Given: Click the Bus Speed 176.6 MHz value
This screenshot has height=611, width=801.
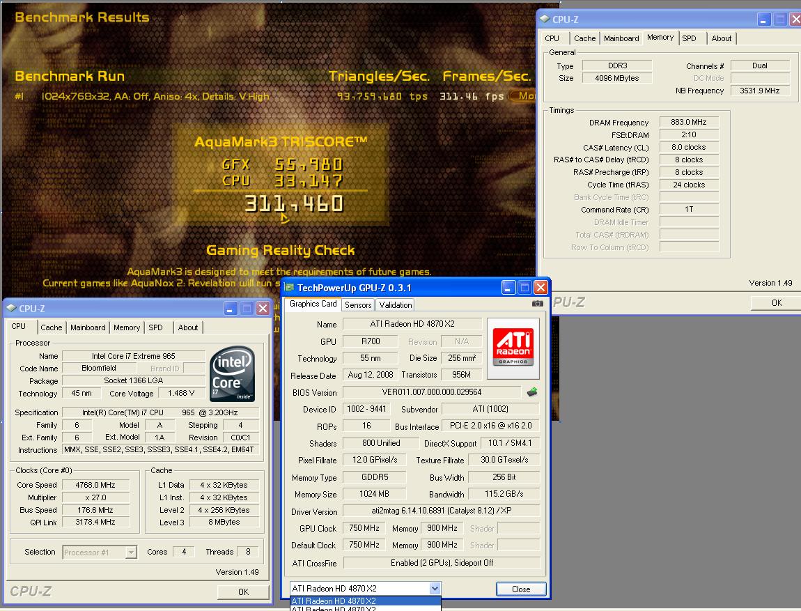Looking at the screenshot, I should click(x=95, y=510).
